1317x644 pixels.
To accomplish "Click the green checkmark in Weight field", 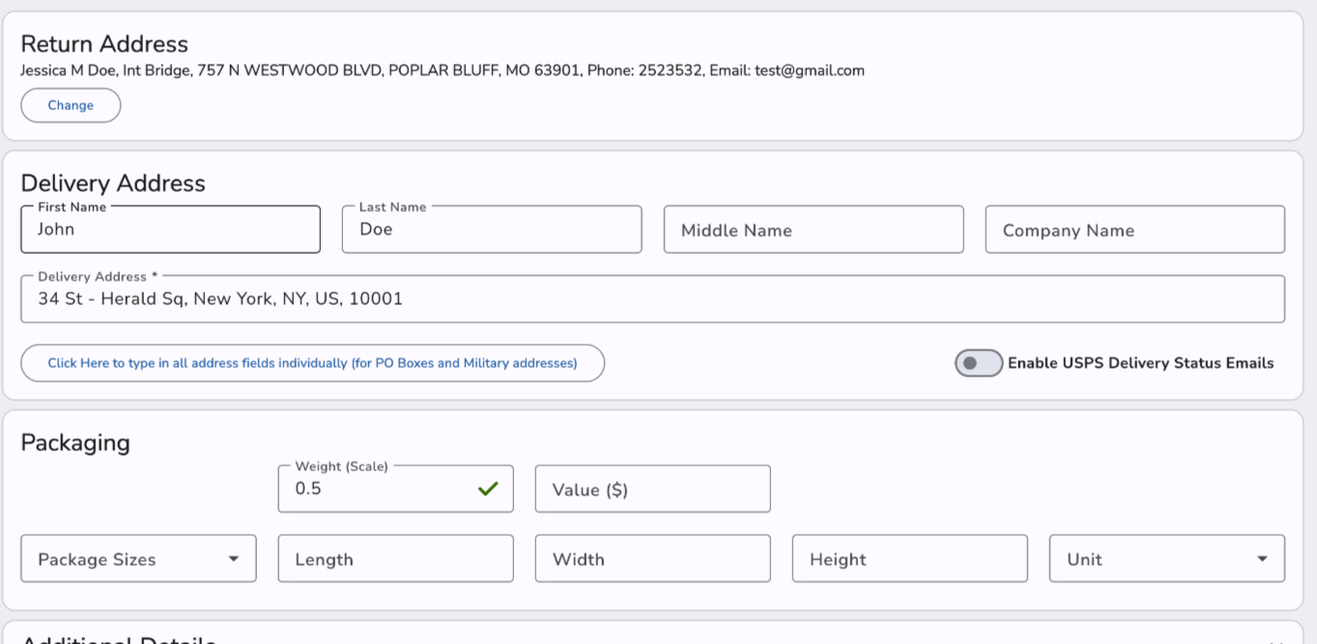I will click(488, 489).
